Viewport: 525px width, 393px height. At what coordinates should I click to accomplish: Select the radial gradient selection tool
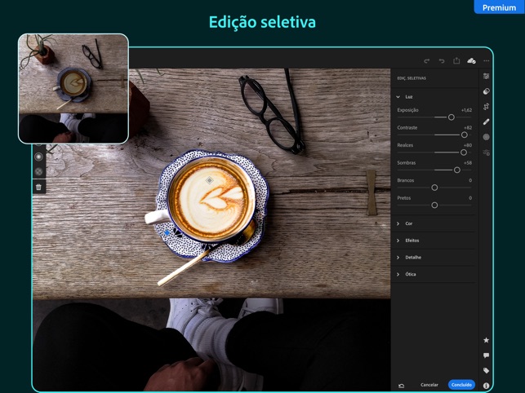click(38, 157)
